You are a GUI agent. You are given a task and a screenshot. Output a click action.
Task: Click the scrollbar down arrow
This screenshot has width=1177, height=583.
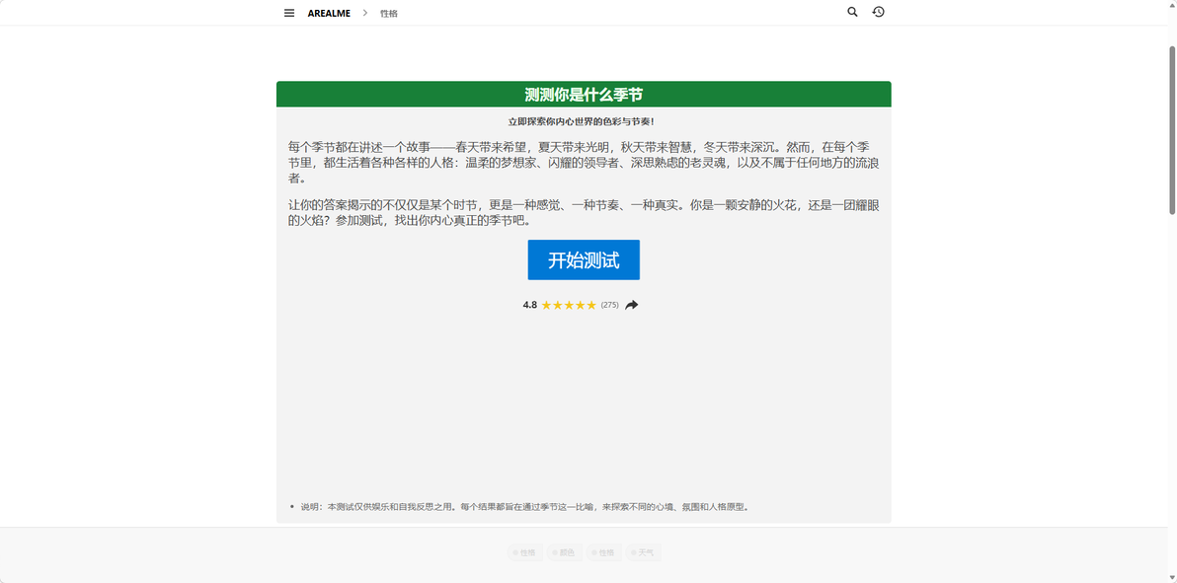pos(1172,577)
